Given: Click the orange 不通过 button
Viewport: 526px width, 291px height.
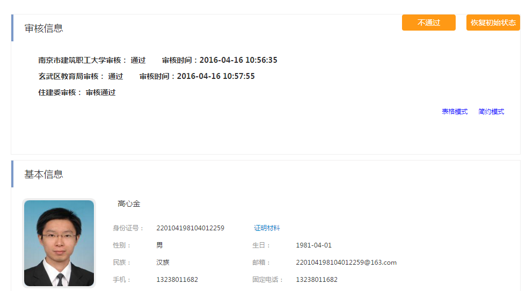Looking at the screenshot, I should click(428, 23).
